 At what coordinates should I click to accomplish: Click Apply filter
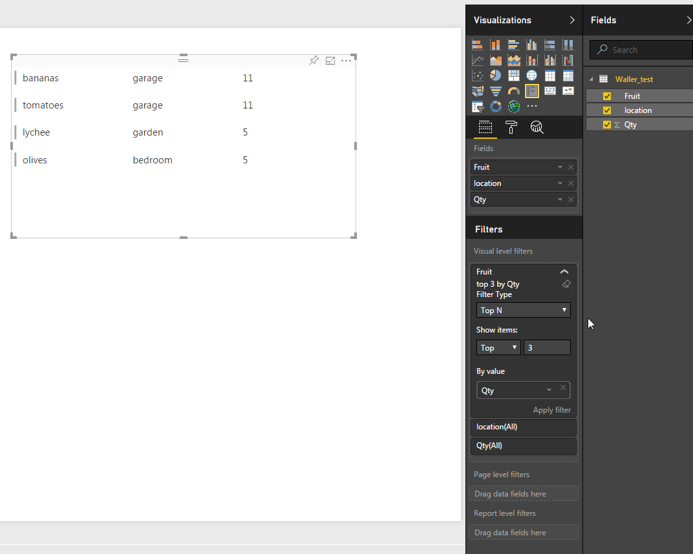pyautogui.click(x=551, y=410)
